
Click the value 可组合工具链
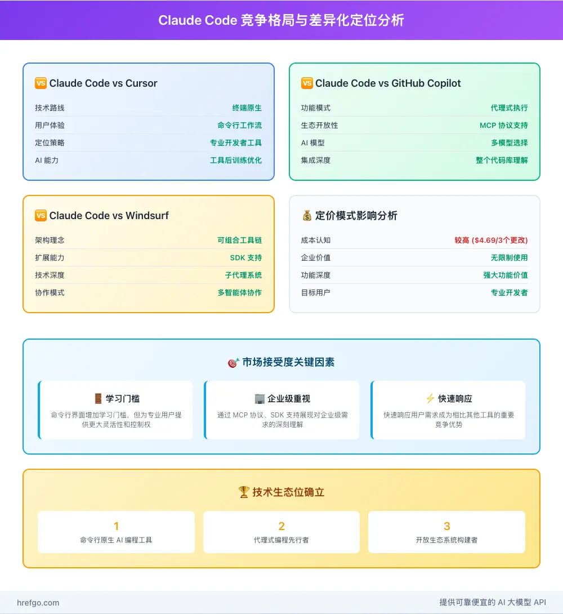239,240
